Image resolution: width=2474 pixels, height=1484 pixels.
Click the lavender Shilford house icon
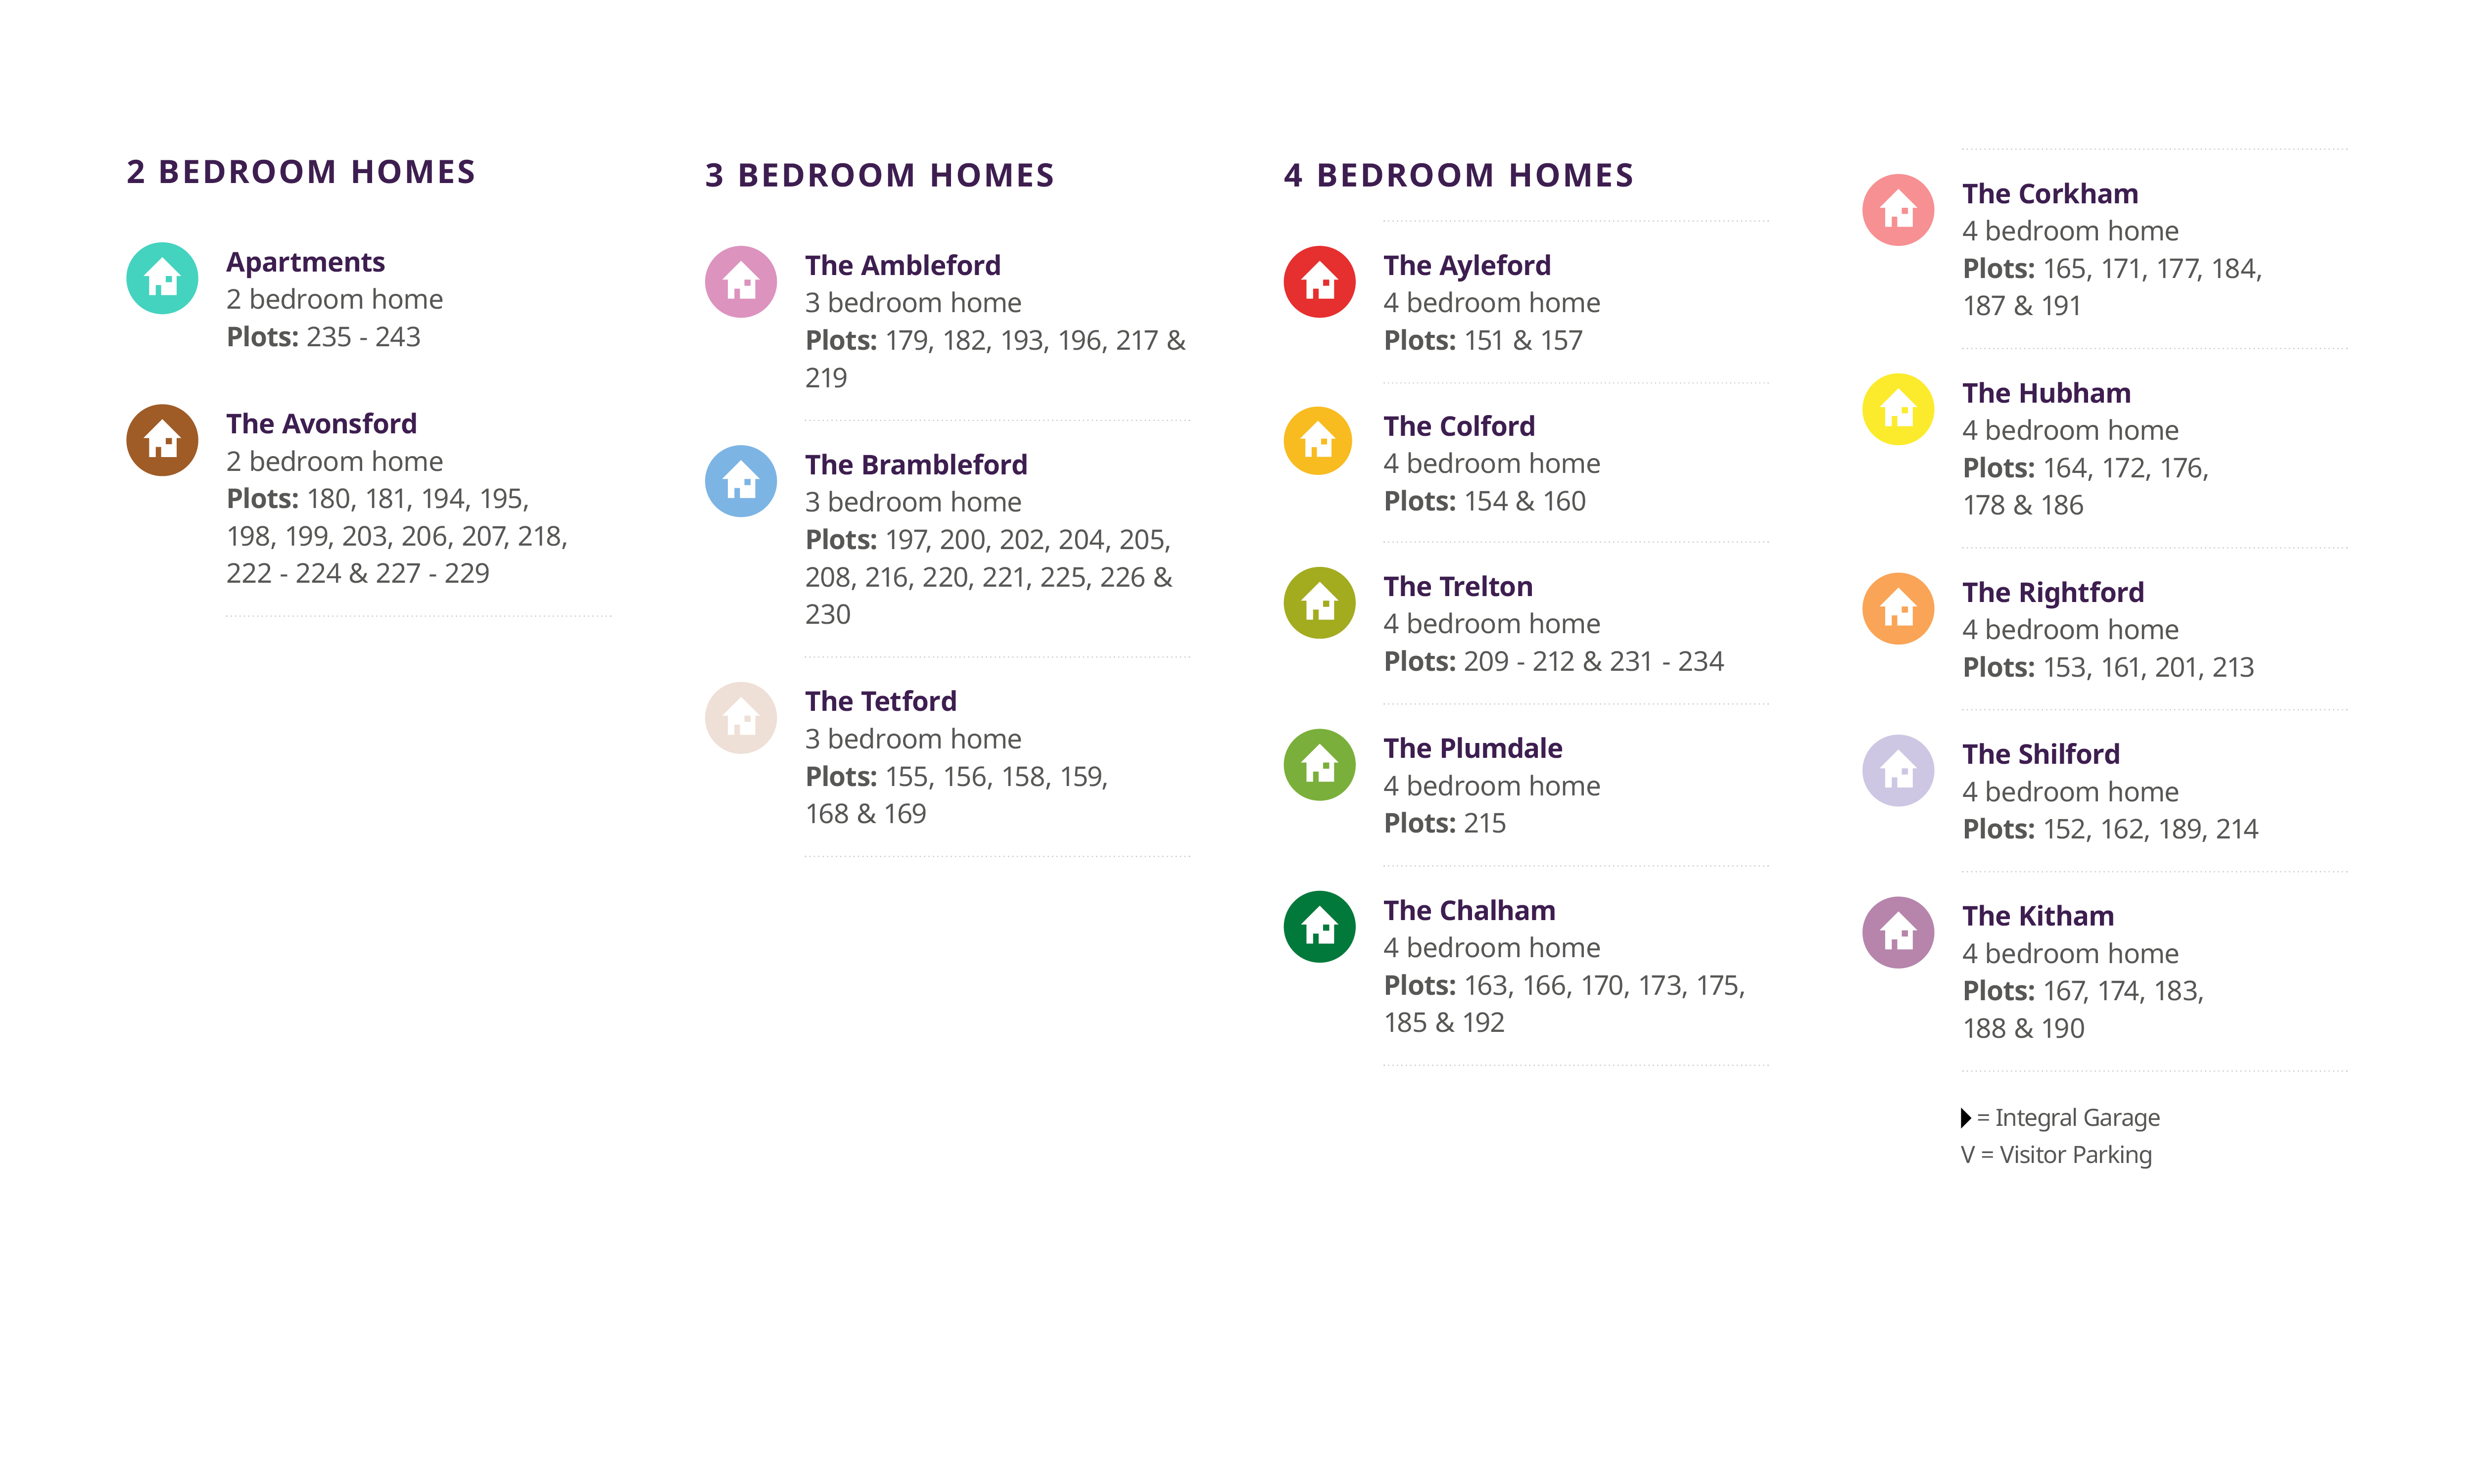pos(1898,771)
